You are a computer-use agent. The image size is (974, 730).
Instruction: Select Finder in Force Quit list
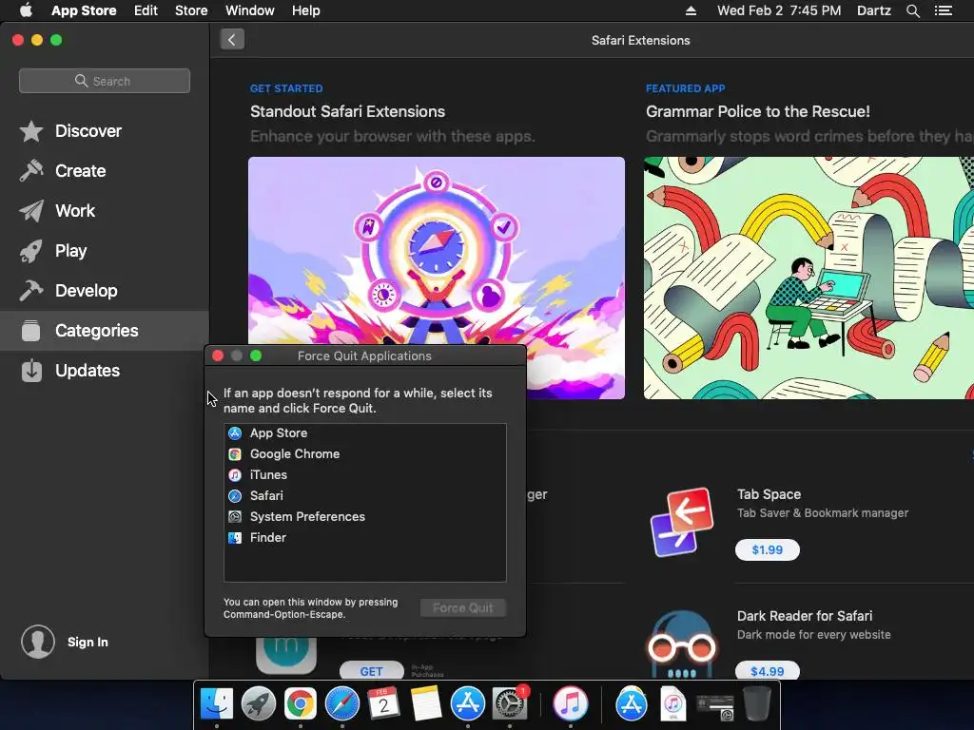(364, 538)
